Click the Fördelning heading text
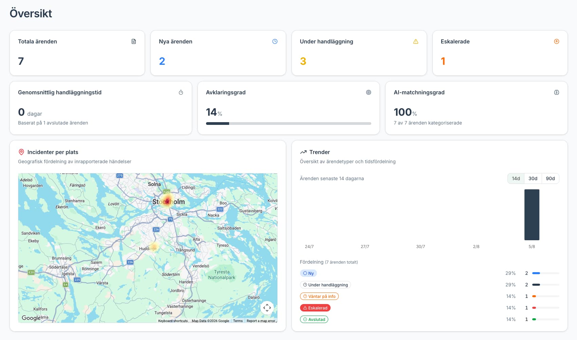The image size is (577, 340). coord(312,262)
